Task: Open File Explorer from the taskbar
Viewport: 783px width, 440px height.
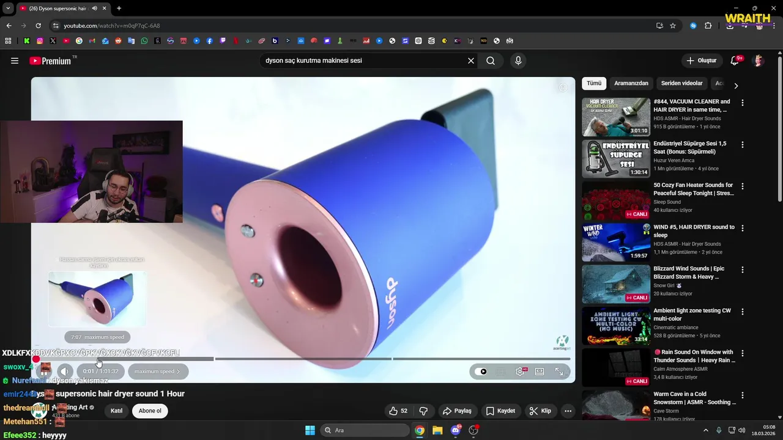Action: point(437,430)
